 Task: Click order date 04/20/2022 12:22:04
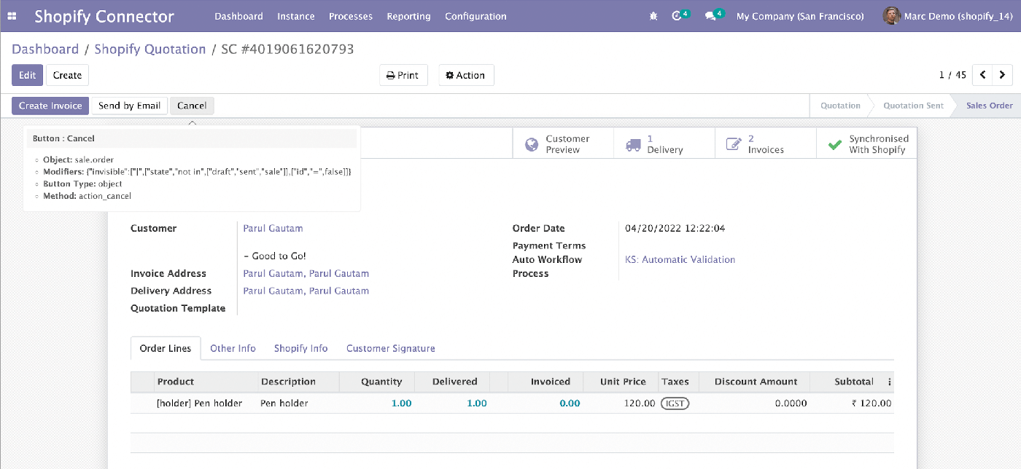(675, 228)
